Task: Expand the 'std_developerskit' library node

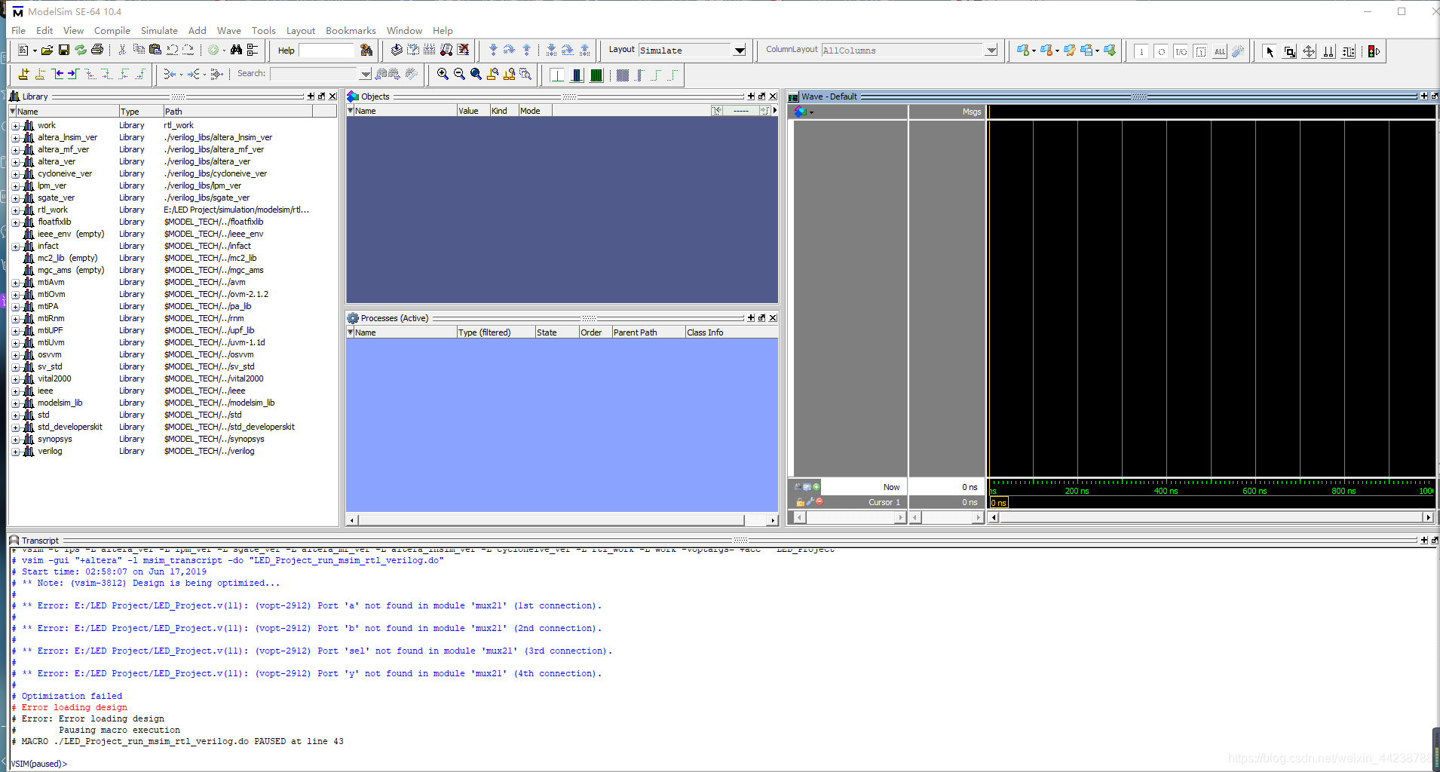Action: [x=15, y=427]
